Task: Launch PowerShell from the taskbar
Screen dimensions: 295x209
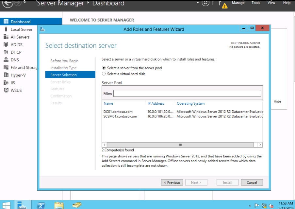Action: pyautogui.click(x=41, y=205)
